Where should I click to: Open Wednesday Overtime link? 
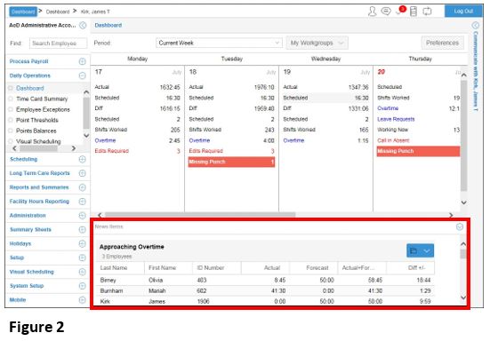(x=293, y=140)
